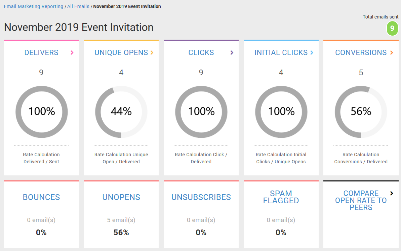Open the Email Marketing Reporting breadcrumb
Screen dimensions: 401x251
coord(34,6)
